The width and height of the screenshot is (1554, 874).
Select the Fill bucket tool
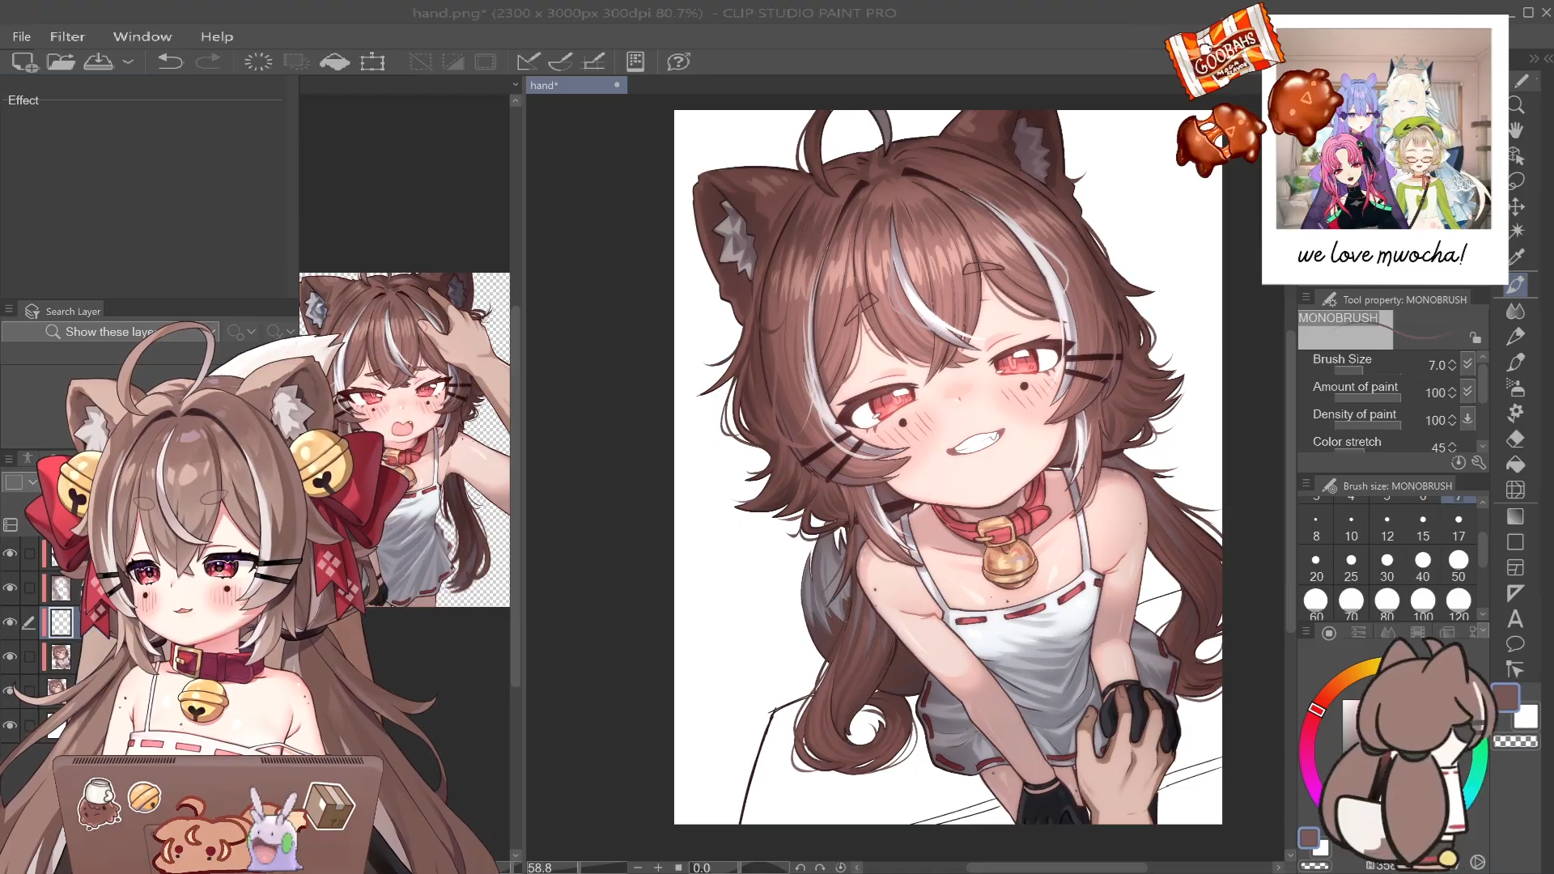1516,465
